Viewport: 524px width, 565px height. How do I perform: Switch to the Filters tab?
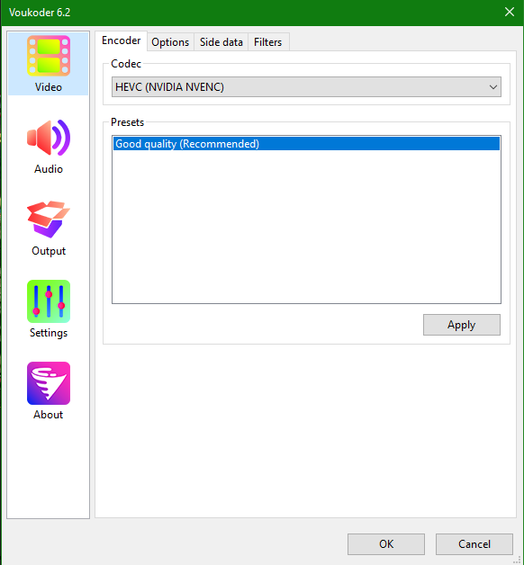[x=268, y=42]
